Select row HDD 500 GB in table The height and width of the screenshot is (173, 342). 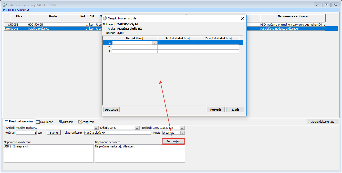53,25
